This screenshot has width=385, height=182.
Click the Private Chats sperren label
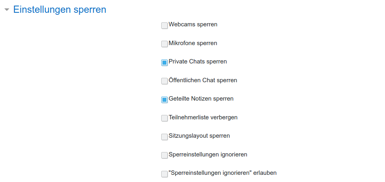click(198, 61)
